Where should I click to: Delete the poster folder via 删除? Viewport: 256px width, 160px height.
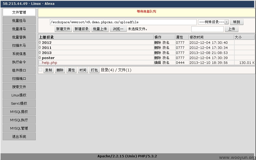pos(157,58)
